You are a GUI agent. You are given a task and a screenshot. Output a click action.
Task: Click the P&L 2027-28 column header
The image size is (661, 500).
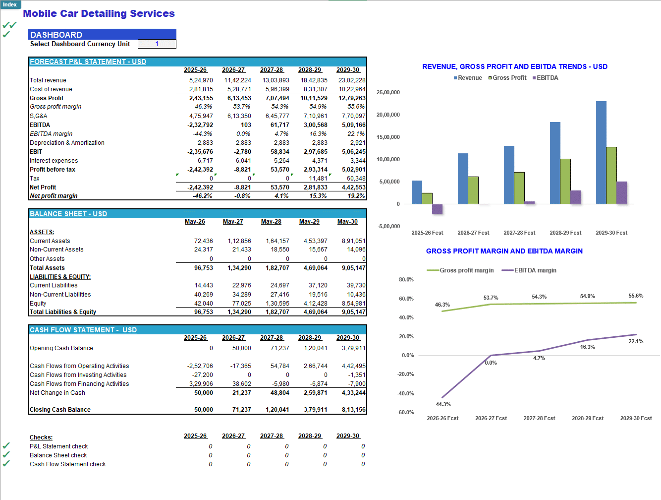[272, 70]
